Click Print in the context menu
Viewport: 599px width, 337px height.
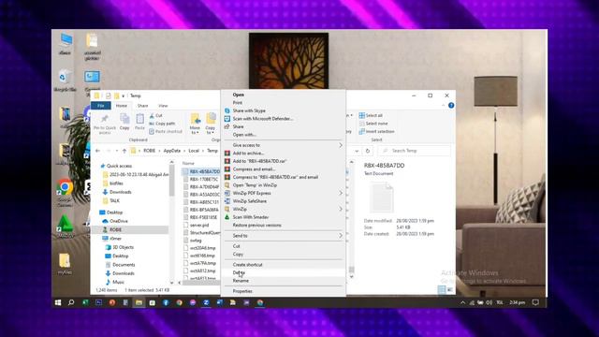click(238, 103)
